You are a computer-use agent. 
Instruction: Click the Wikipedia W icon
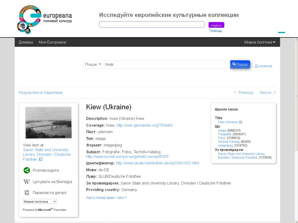(x=26, y=182)
